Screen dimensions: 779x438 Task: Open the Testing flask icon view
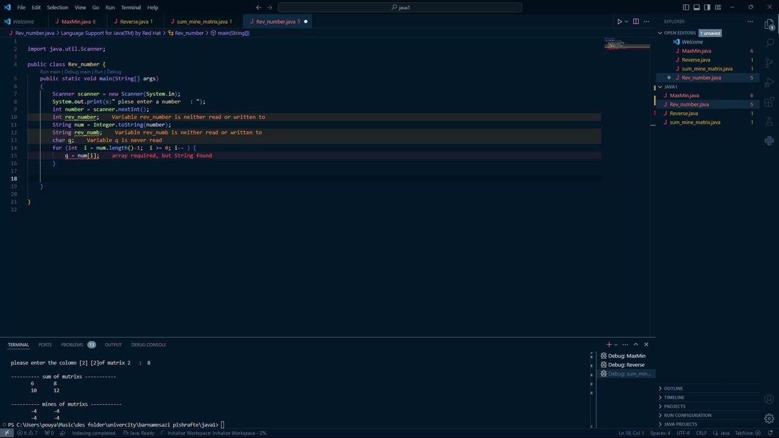pos(769,121)
